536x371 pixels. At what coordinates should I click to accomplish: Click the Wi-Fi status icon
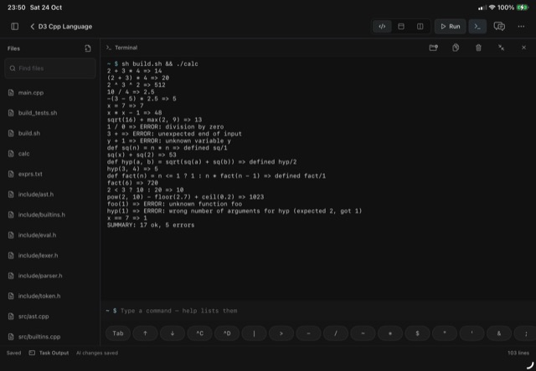coord(492,8)
